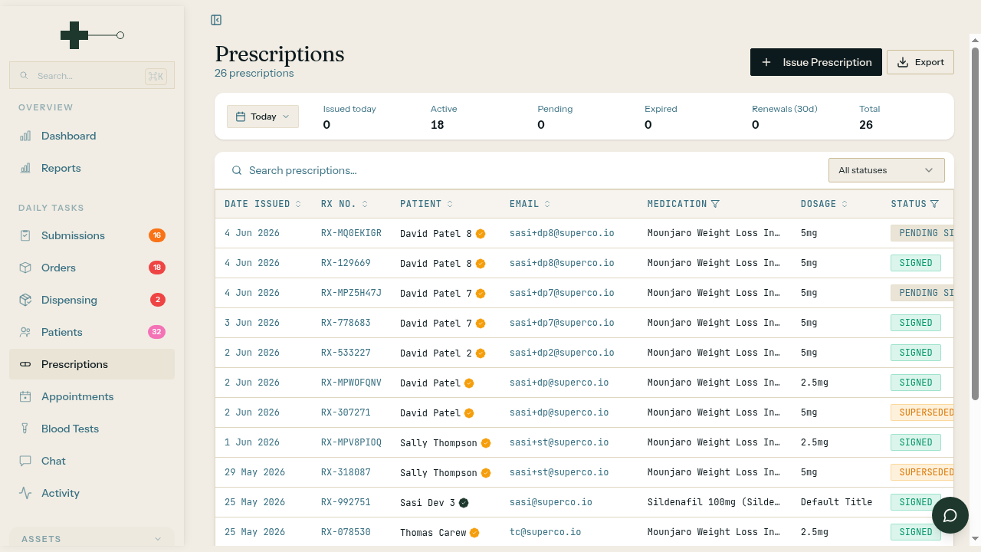
Task: Open prescription RX-MPWOFQNV
Action: 351,383
